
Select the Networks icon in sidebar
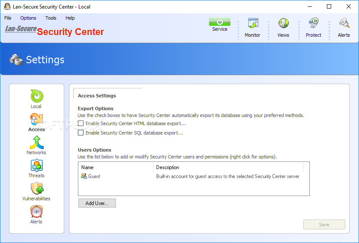(x=37, y=142)
